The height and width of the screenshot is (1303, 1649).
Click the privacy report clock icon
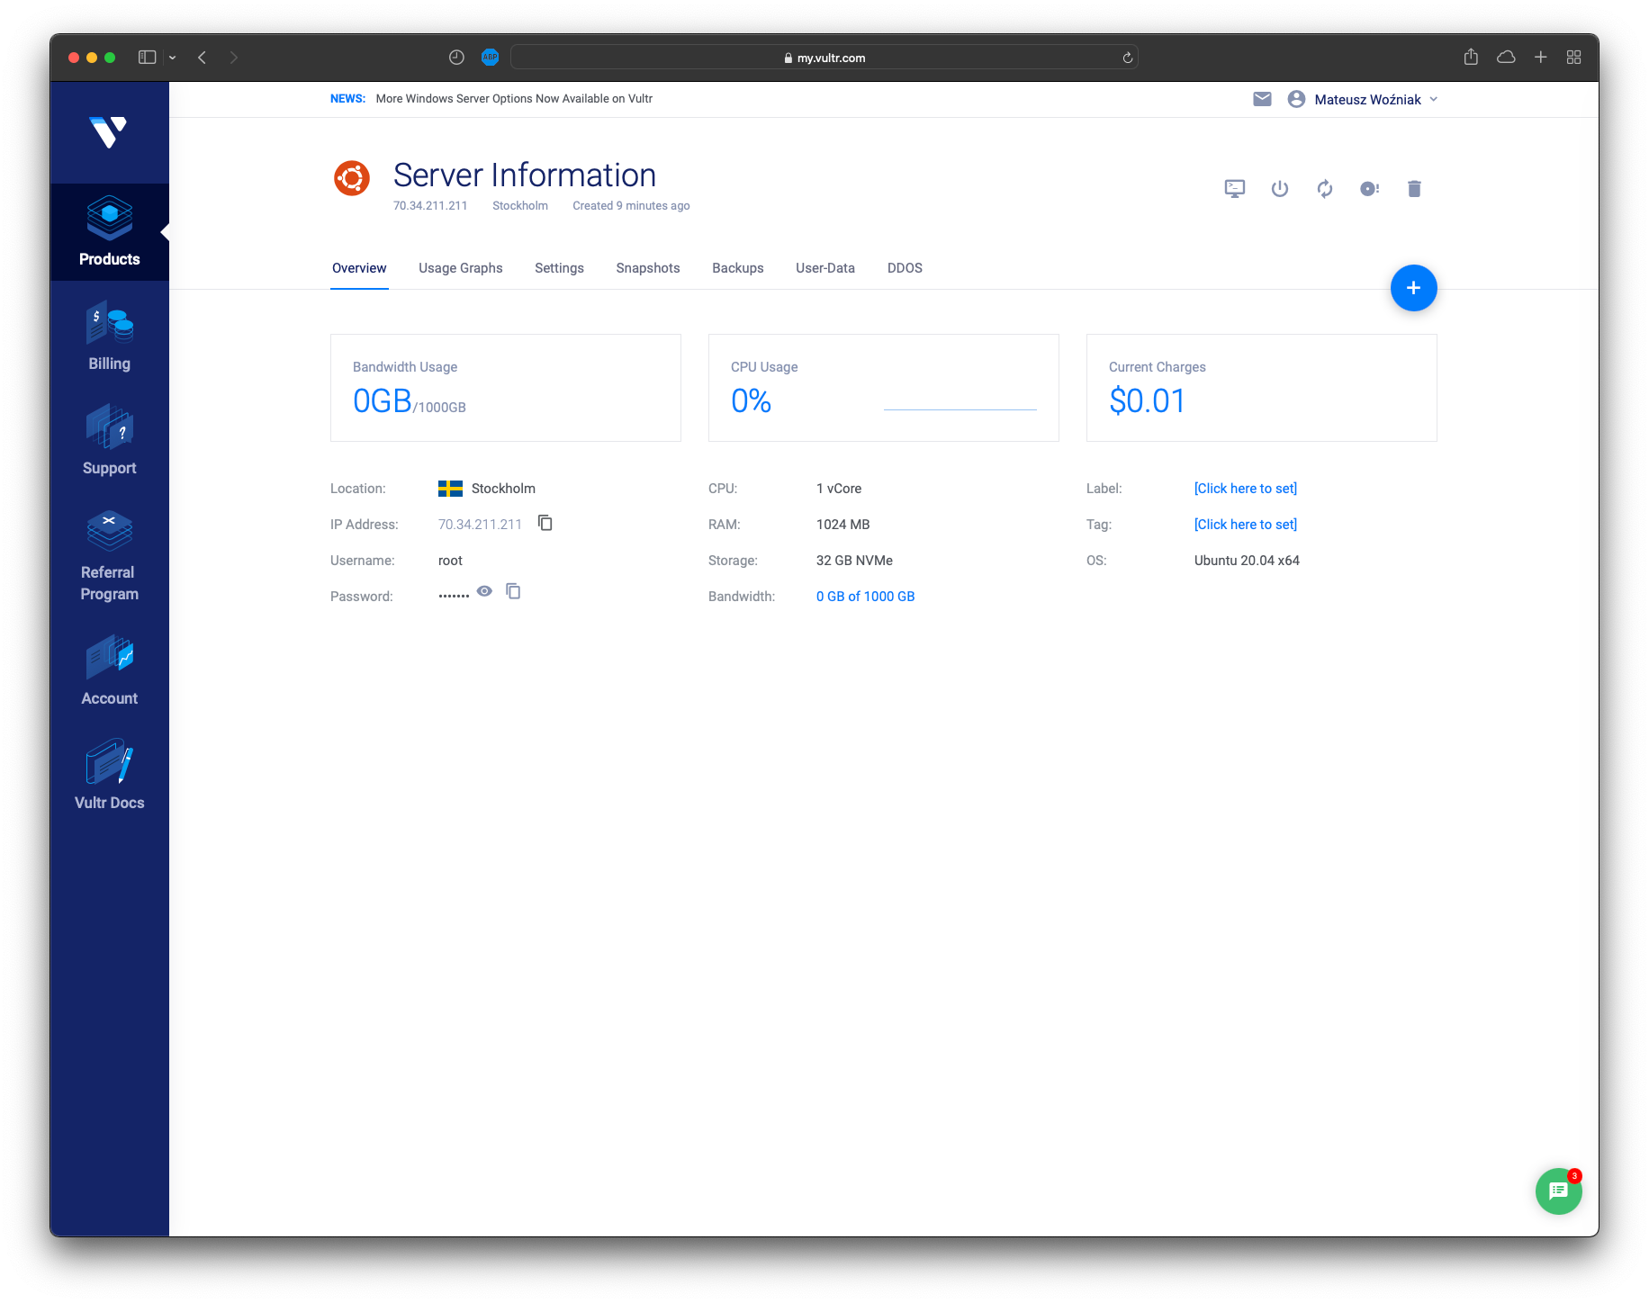tap(456, 58)
